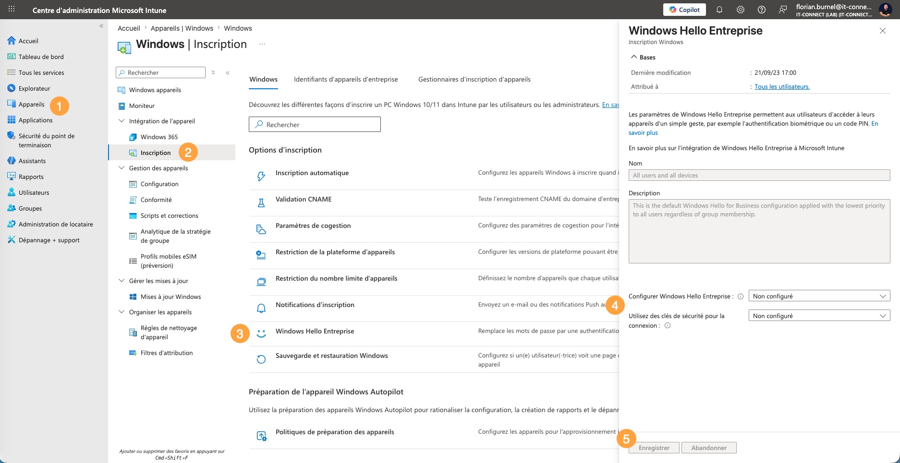Open the notifications bell
This screenshot has height=463, width=900.
(x=719, y=10)
